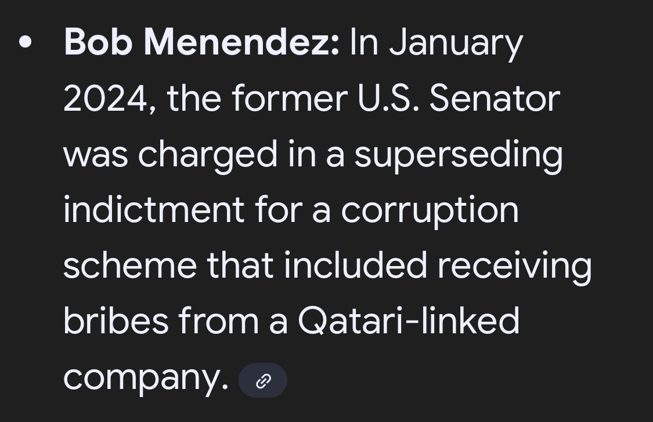The image size is (653, 422).
Task: Click the text "Qatari-linked"
Action: pyautogui.click(x=409, y=321)
